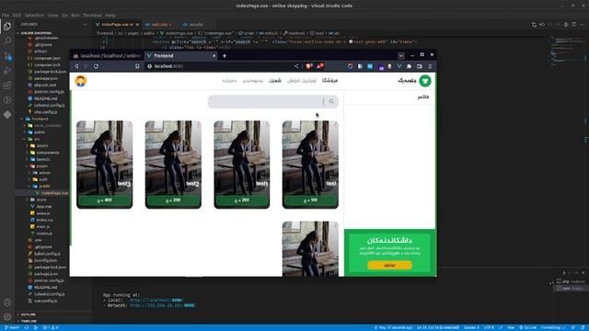589x331 pixels.
Task: Click the فرۆشگا nav link
Action: (x=329, y=81)
